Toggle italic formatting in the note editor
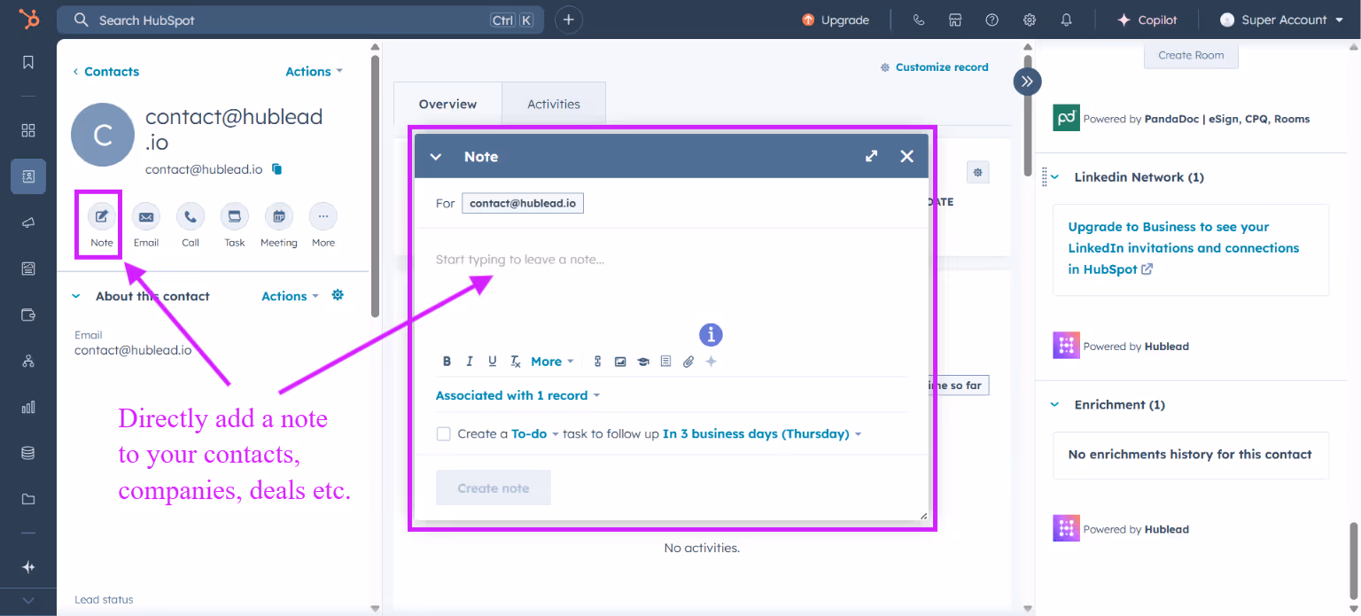This screenshot has height=616, width=1361. tap(470, 361)
